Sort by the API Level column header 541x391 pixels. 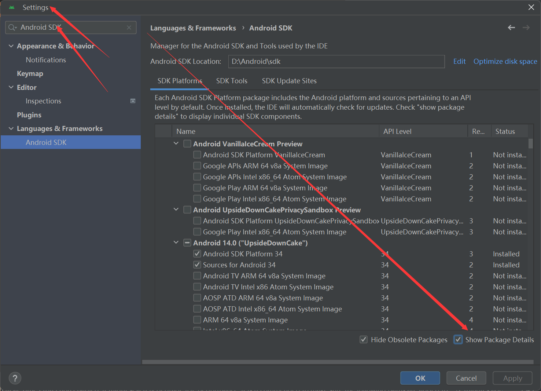(x=423, y=131)
